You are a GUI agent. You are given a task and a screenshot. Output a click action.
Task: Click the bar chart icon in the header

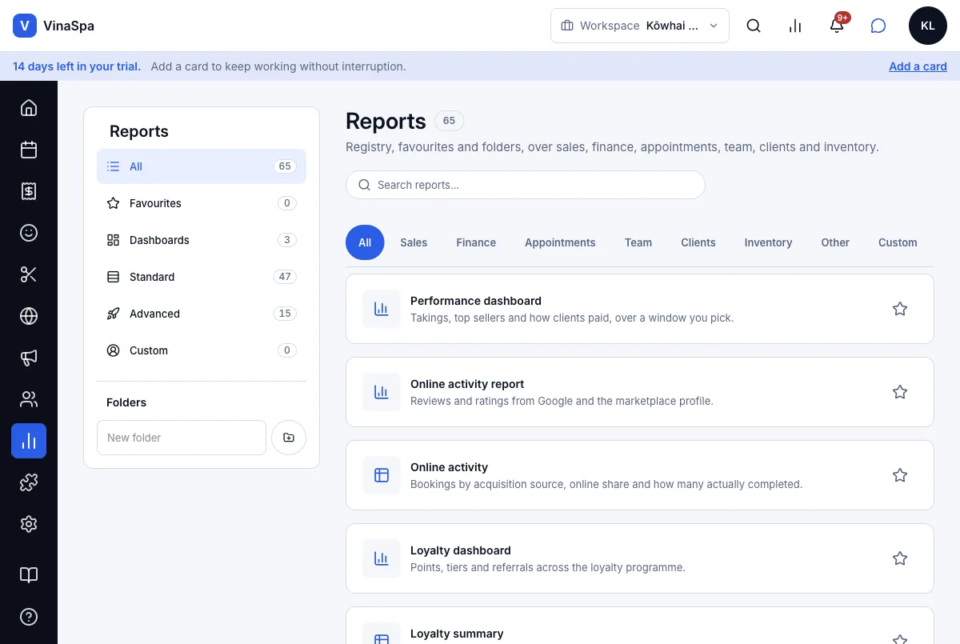[795, 26]
